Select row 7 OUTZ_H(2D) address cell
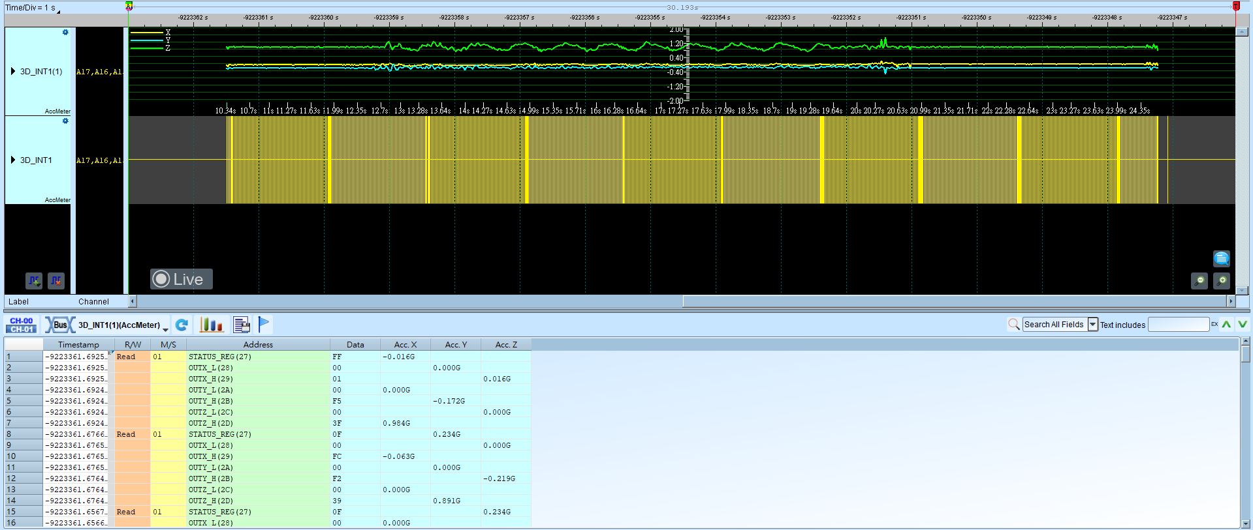The width and height of the screenshot is (1253, 530). coord(258,423)
